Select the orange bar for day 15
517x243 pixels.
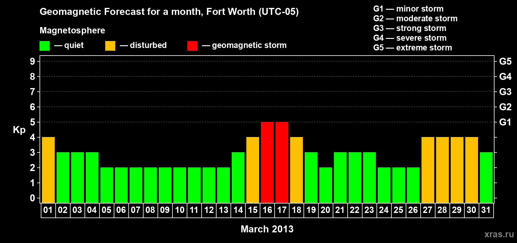coord(253,170)
